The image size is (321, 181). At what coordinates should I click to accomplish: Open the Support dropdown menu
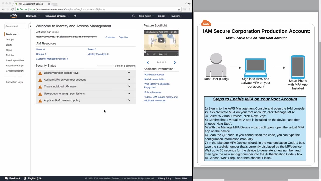177,16
